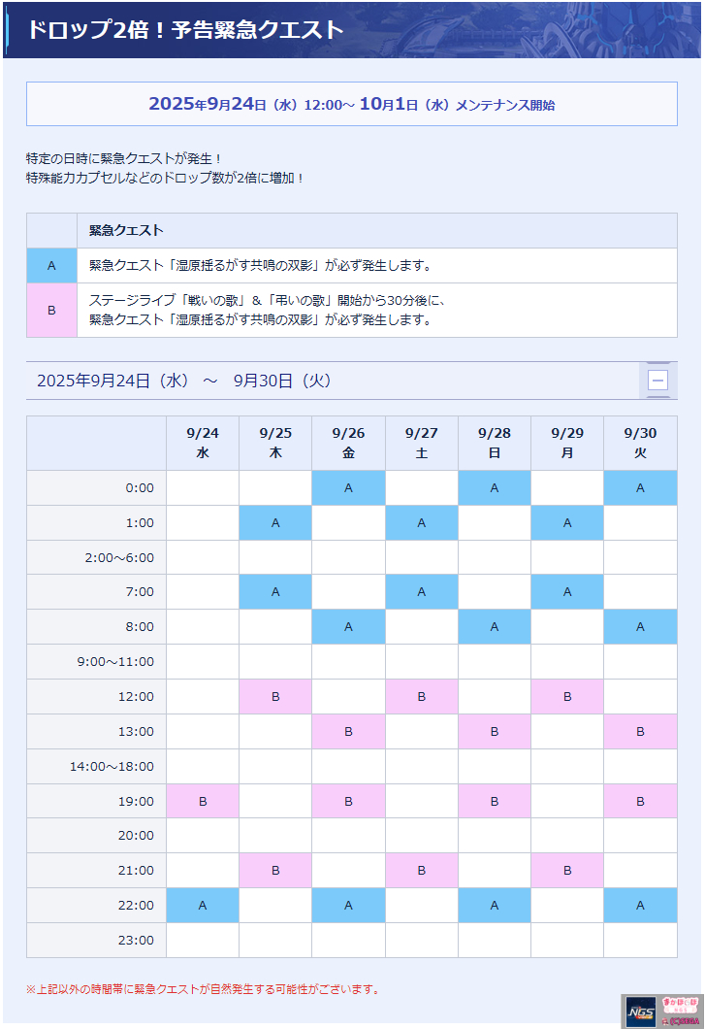Click the B cell at 12:00 on 9/27
This screenshot has width=705, height=1029.
(422, 696)
